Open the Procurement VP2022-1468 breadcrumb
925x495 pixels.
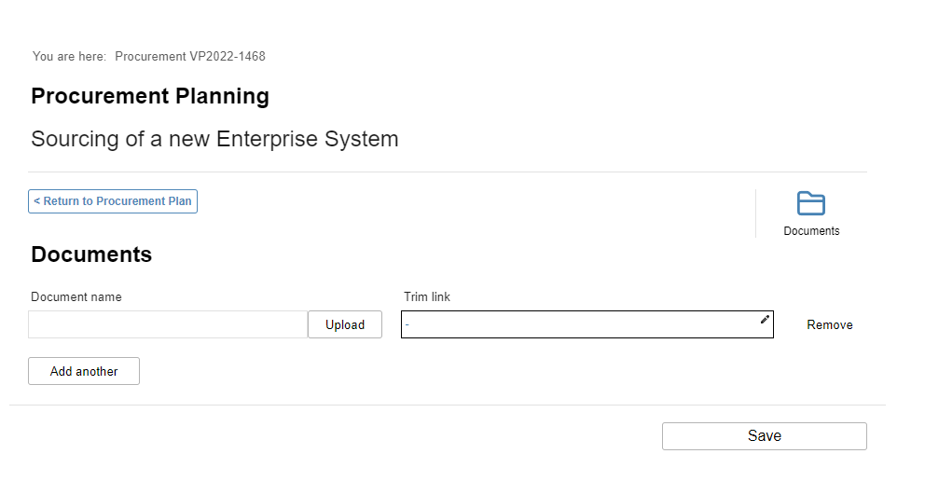click(x=190, y=57)
